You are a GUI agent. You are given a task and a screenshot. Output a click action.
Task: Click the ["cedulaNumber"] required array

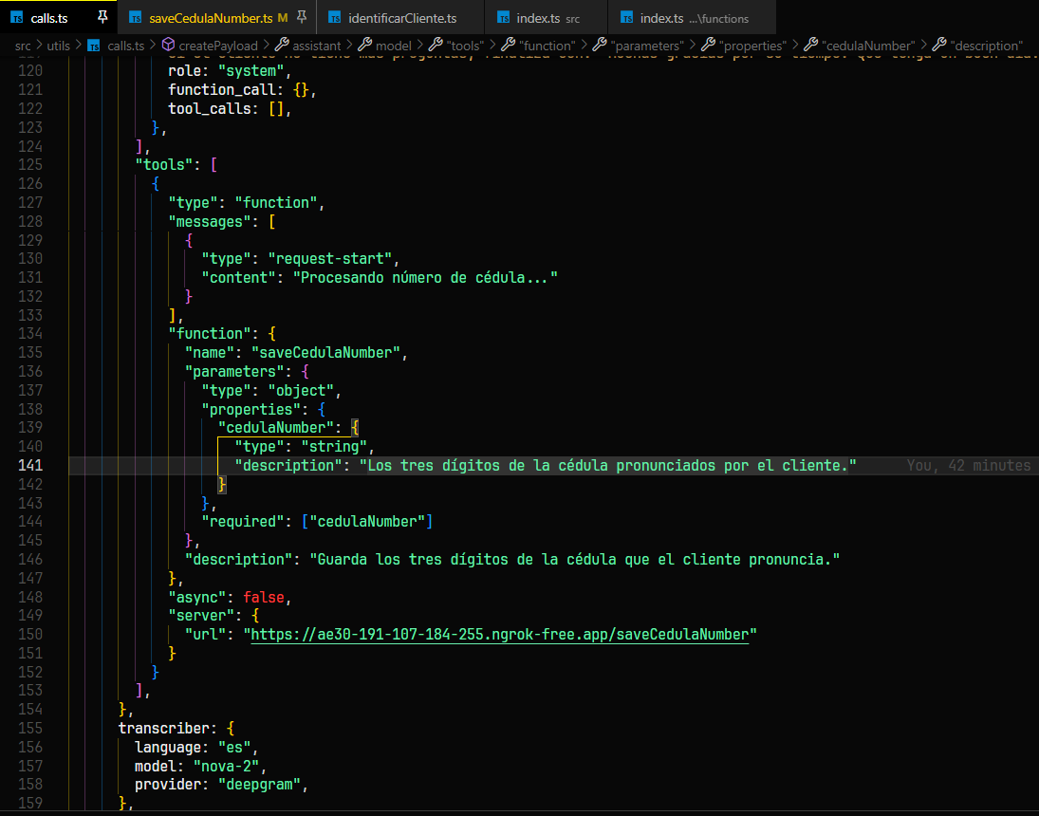[367, 522]
